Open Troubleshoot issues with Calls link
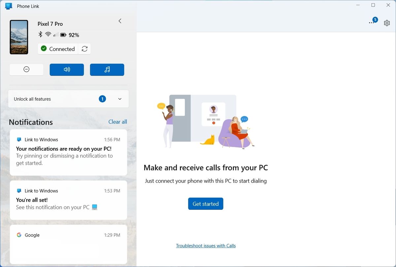 [x=206, y=246]
